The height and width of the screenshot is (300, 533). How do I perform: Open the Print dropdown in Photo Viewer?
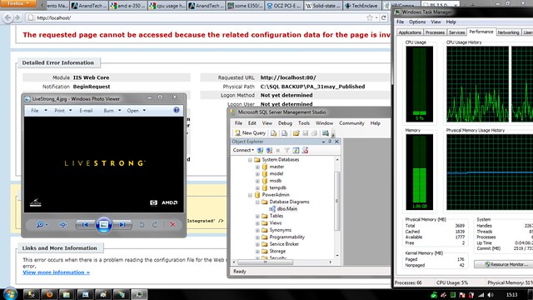[x=63, y=111]
